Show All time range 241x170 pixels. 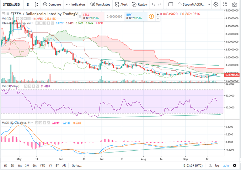point(64,166)
